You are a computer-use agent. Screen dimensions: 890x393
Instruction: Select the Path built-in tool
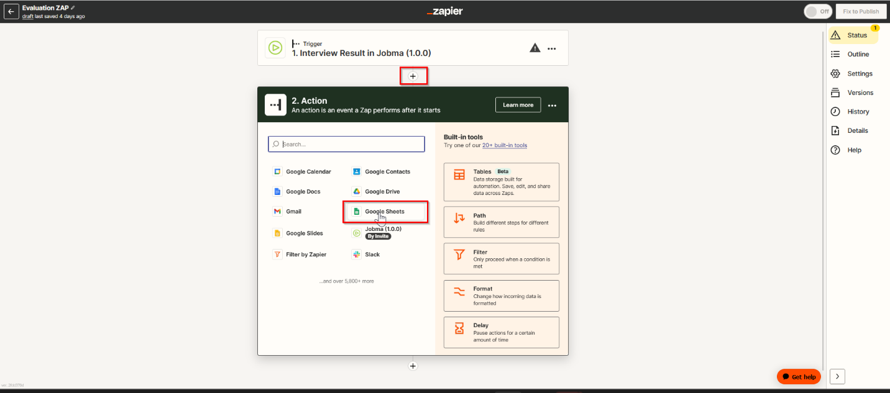point(502,222)
